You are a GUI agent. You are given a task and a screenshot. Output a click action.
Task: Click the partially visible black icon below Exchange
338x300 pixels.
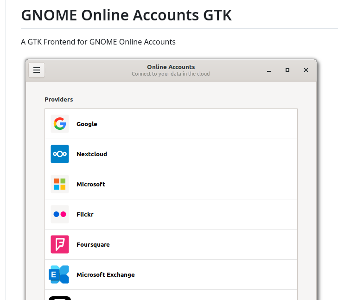(x=60, y=298)
